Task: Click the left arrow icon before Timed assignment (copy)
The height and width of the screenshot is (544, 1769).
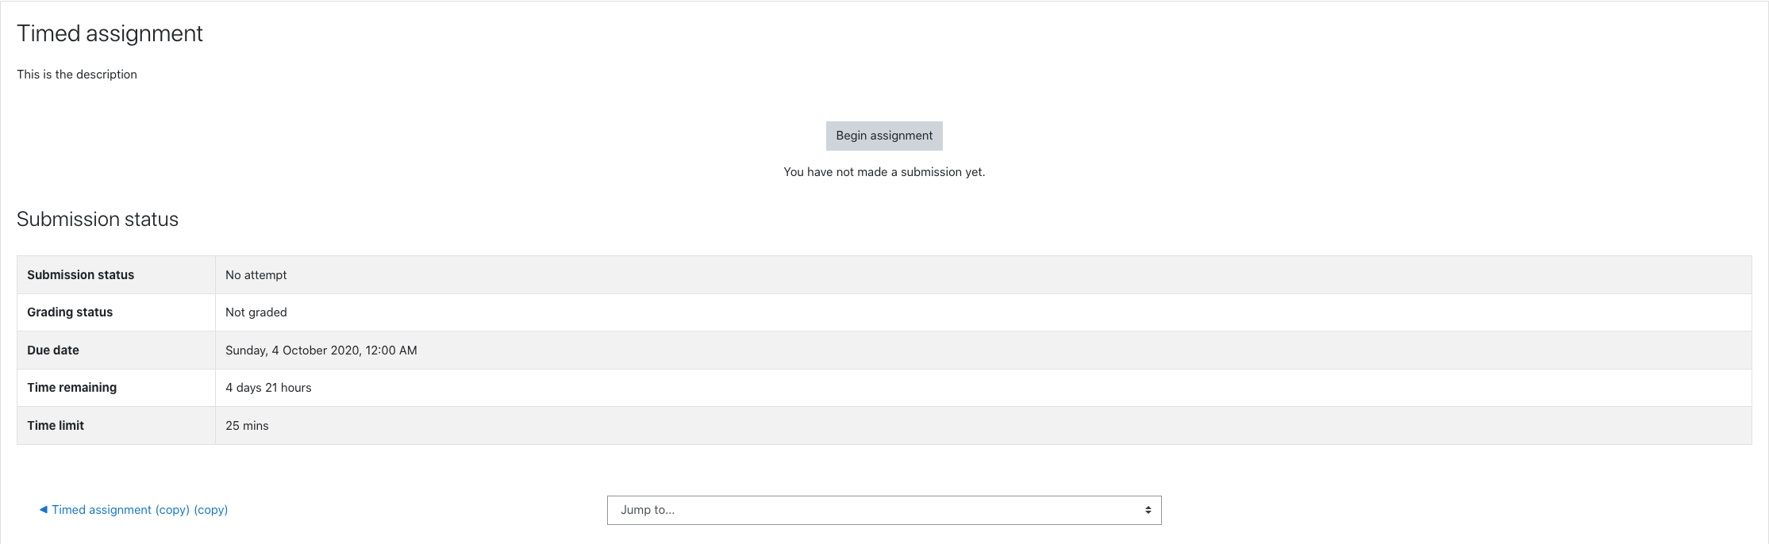Action: click(44, 510)
